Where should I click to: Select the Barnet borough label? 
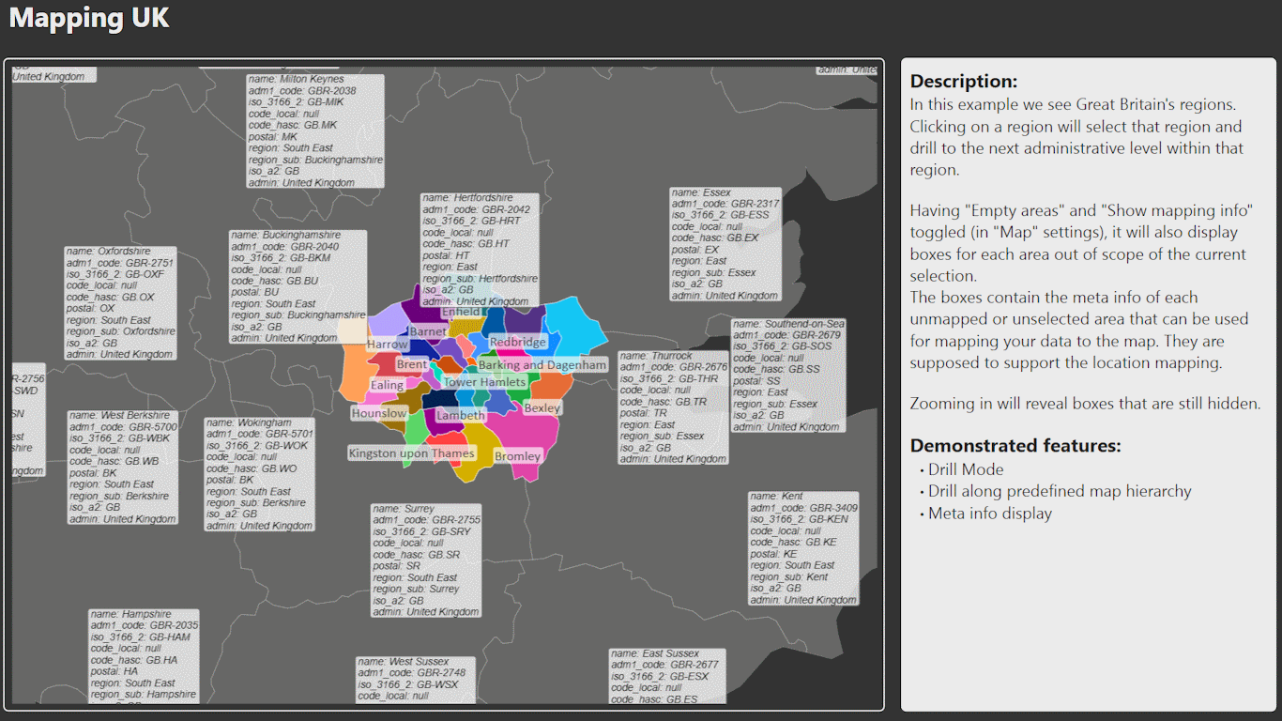(x=428, y=331)
